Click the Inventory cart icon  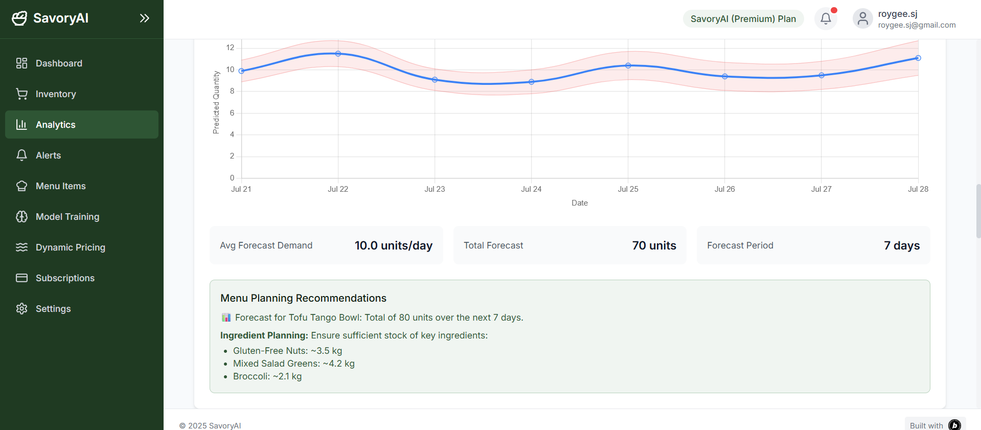coord(21,94)
